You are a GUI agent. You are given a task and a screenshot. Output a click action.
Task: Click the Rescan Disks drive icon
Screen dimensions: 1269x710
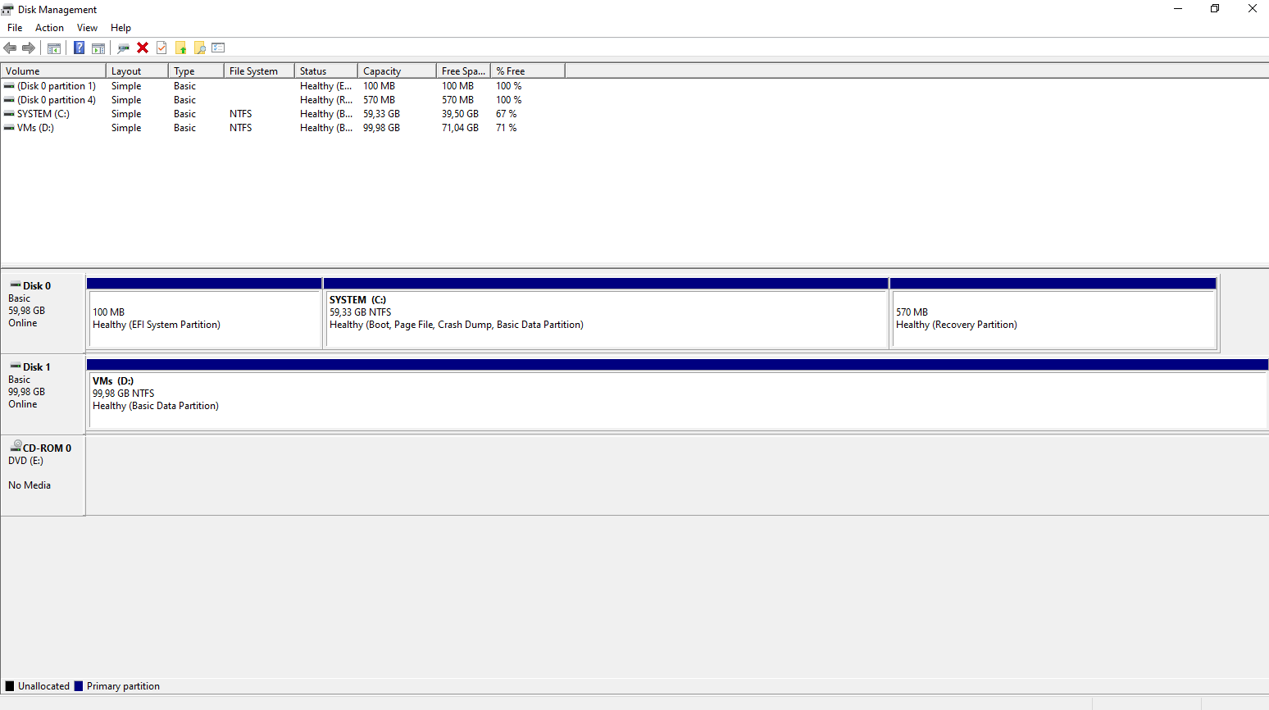coord(123,48)
